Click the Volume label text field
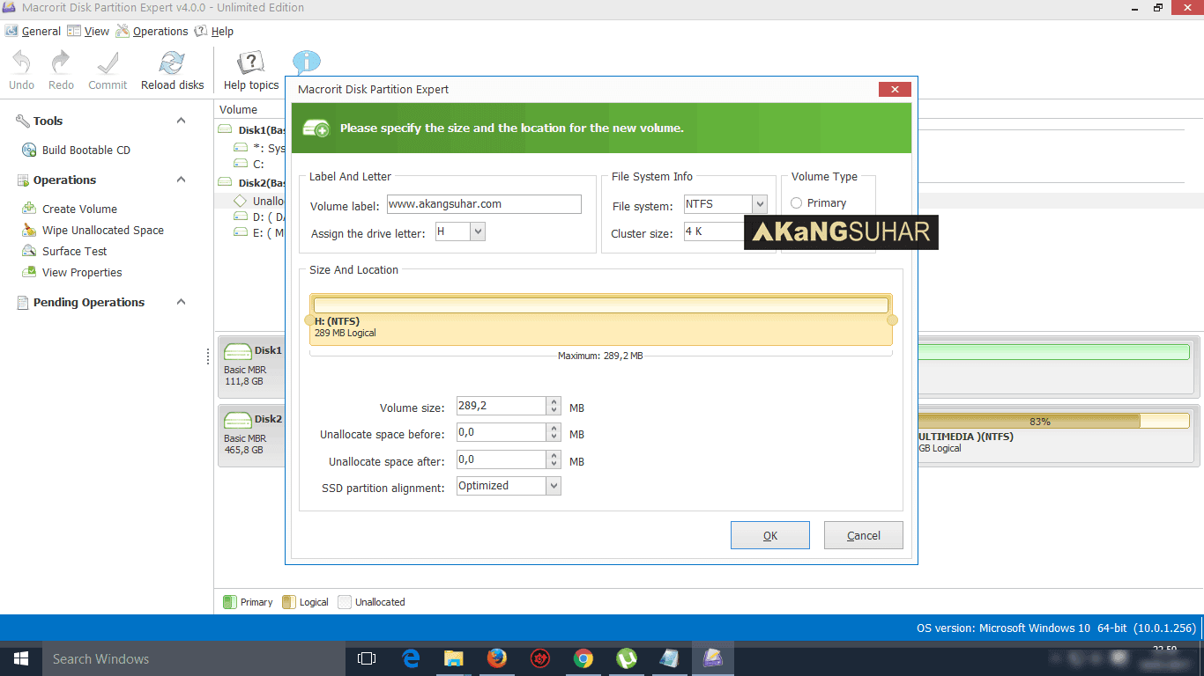The image size is (1204, 676). [484, 204]
